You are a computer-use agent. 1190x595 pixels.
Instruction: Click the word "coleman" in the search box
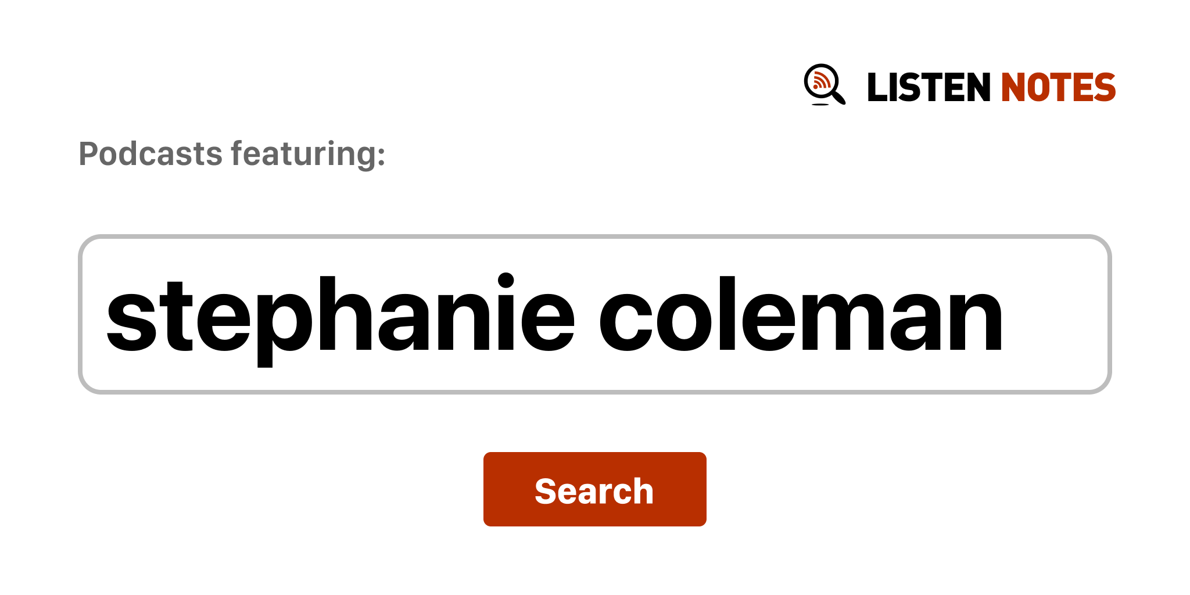(800, 316)
